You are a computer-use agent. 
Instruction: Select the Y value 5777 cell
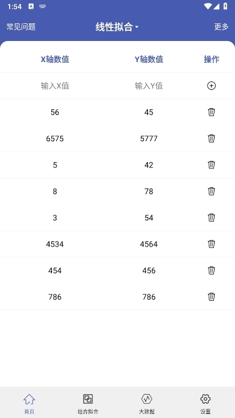149,138
